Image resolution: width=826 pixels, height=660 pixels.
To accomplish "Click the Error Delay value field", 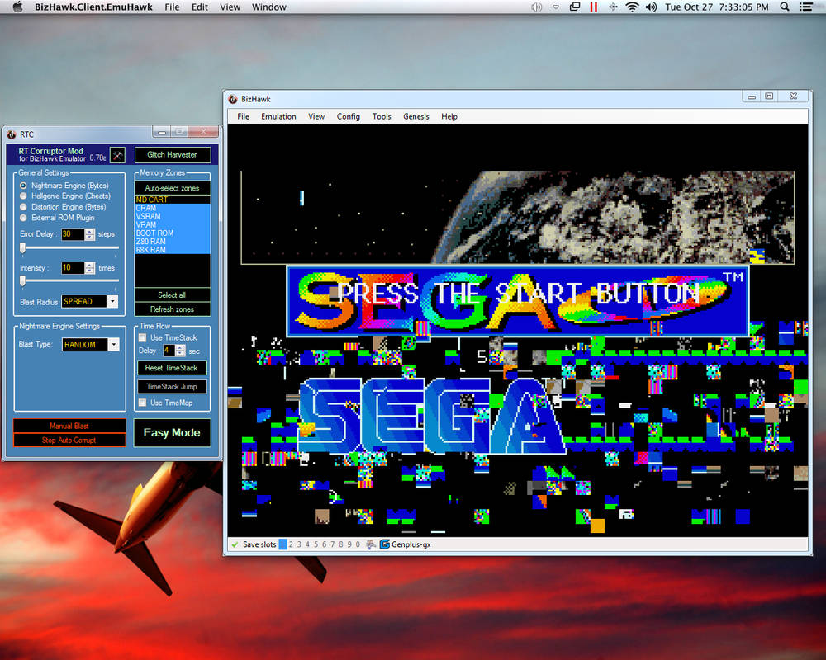I will (73, 234).
